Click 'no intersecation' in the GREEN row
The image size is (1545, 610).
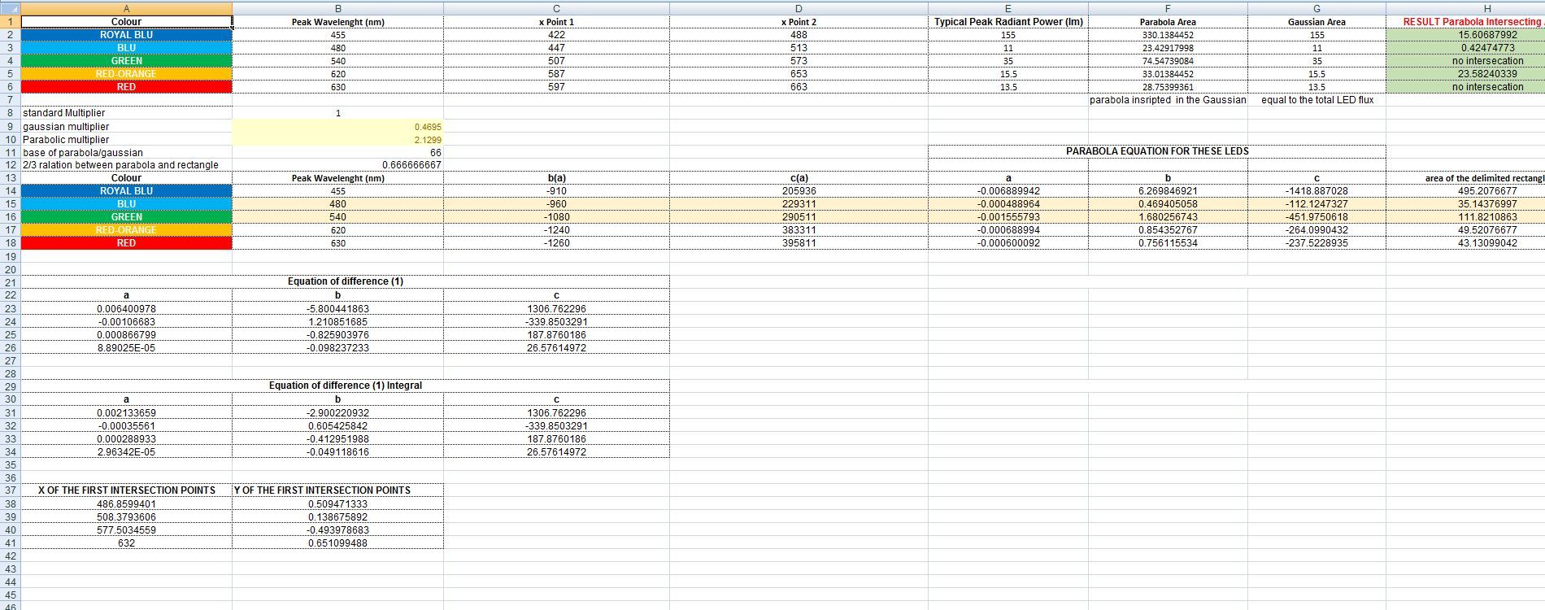point(1465,61)
